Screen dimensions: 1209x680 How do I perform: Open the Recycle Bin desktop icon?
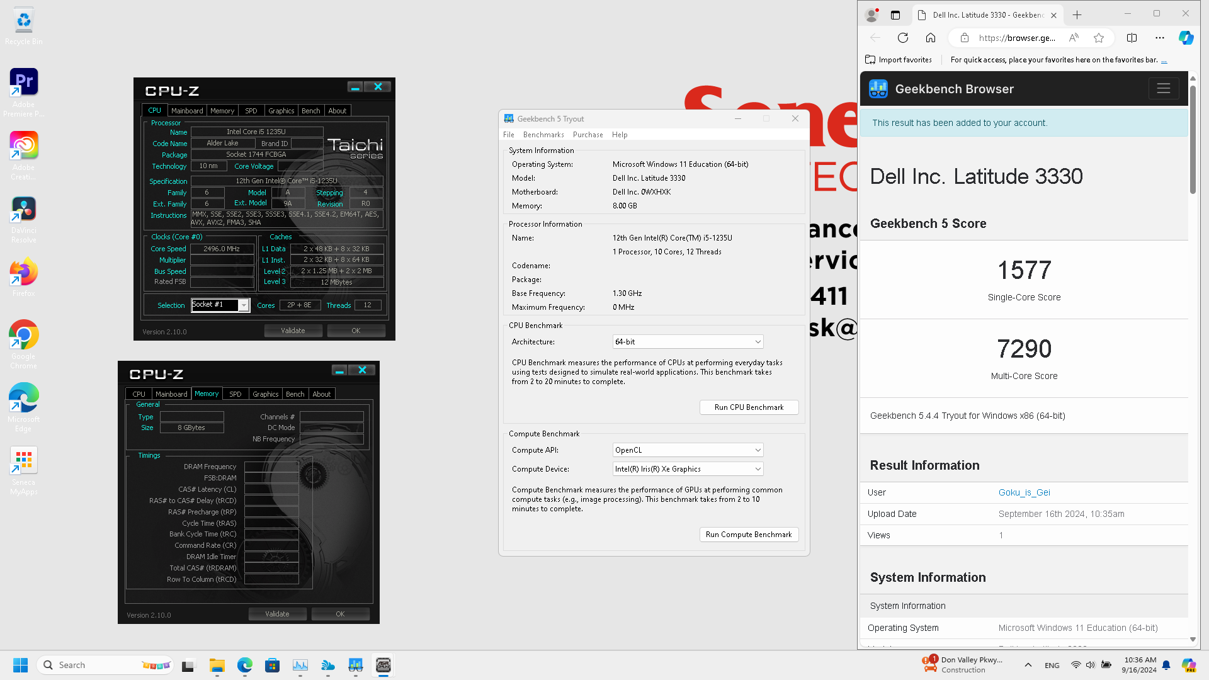coord(23,26)
